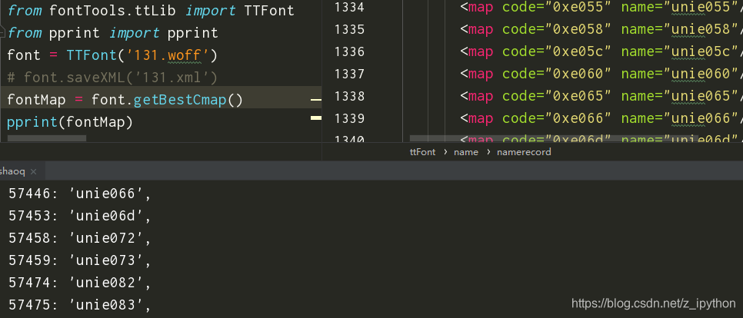This screenshot has width=743, height=318.
Task: Click output line 57453: 'unie06d'
Action: click(x=80, y=216)
